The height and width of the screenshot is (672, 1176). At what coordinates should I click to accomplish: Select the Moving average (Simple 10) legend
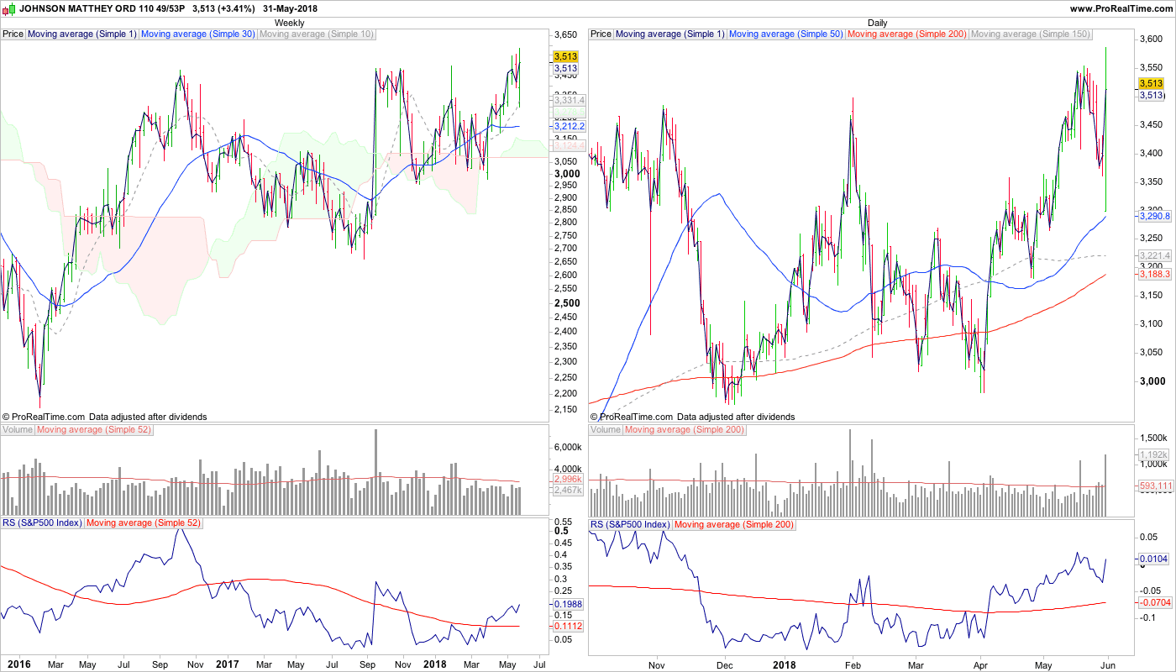317,34
